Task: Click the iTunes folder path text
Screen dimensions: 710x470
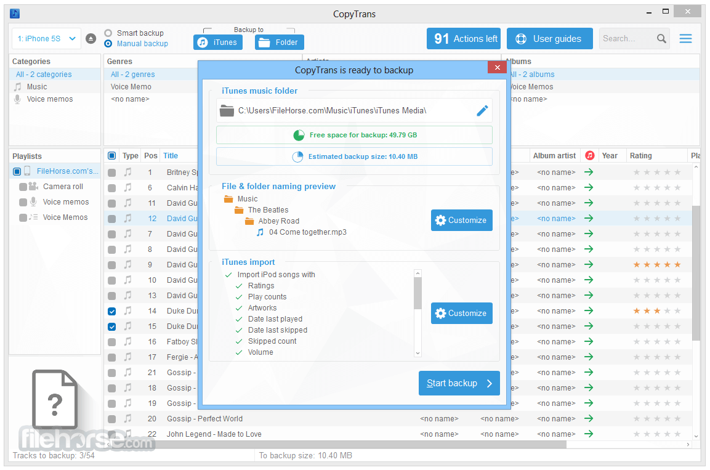Action: click(332, 110)
